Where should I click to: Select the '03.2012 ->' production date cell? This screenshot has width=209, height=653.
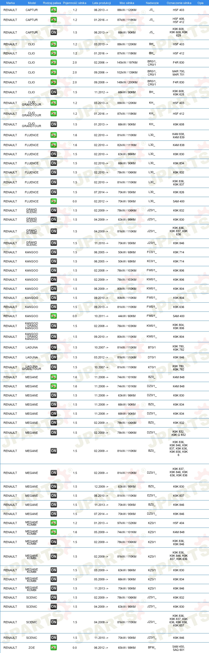101,357
